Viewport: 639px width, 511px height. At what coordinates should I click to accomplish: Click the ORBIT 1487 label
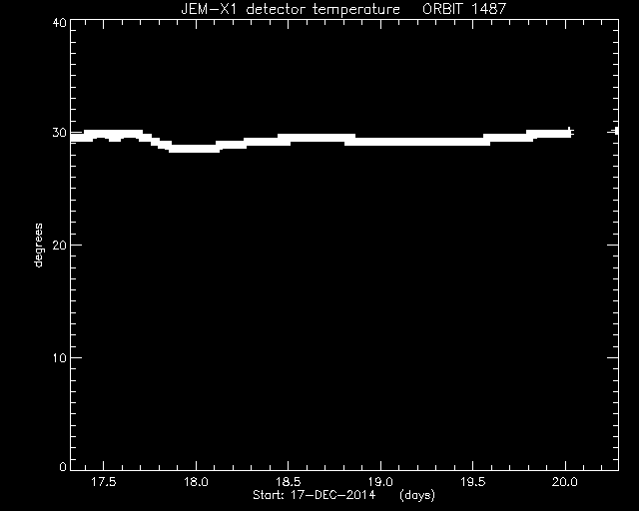464,9
